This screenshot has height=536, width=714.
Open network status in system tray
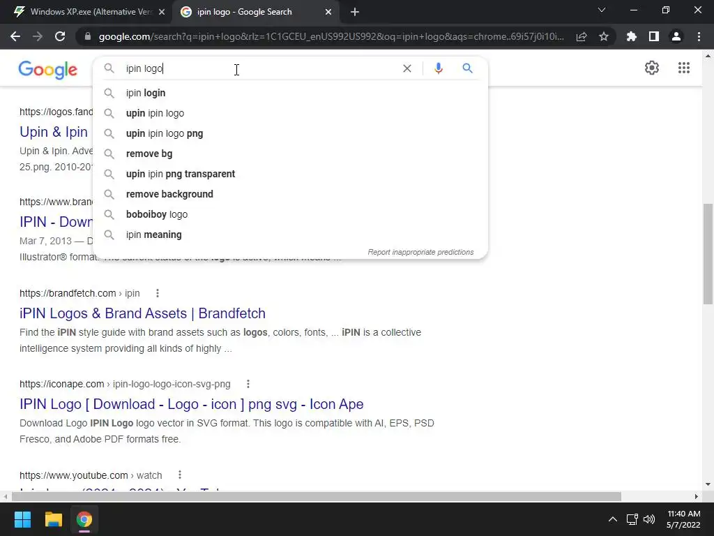tap(632, 519)
